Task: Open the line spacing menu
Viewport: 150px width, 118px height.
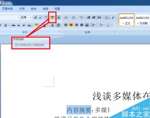Action: pos(93,25)
